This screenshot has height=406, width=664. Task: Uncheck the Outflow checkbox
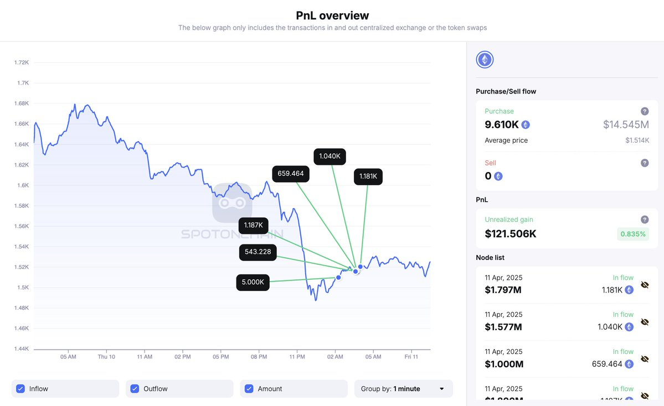tap(135, 389)
